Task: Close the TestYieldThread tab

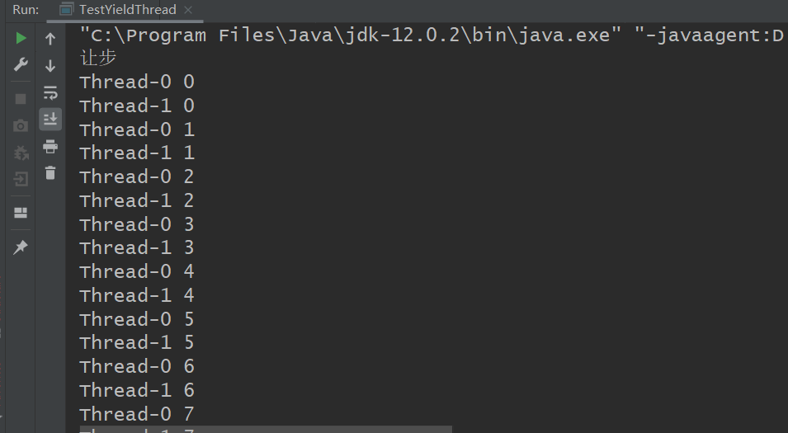Action: pyautogui.click(x=188, y=10)
